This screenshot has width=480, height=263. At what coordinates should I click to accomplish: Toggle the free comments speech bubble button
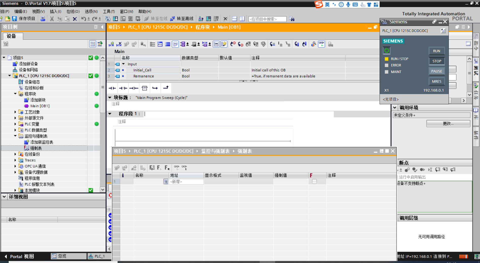175,44
